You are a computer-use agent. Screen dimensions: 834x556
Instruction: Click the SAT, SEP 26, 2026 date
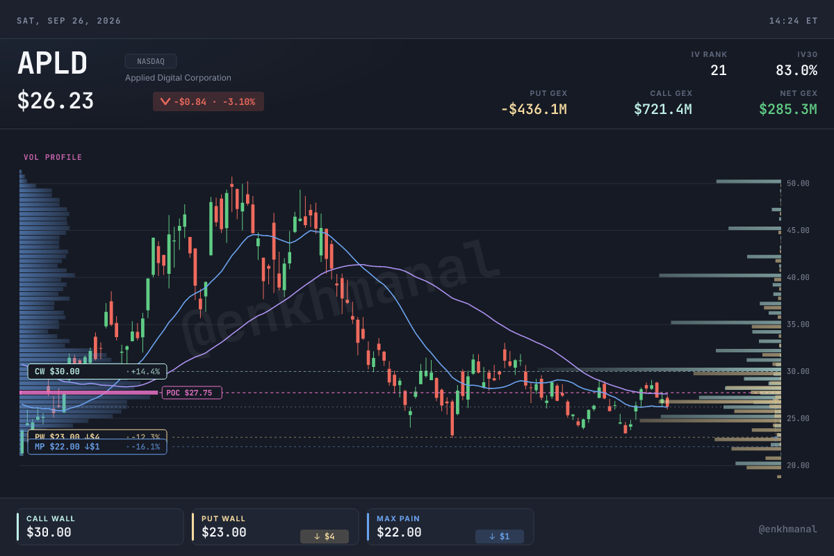69,21
